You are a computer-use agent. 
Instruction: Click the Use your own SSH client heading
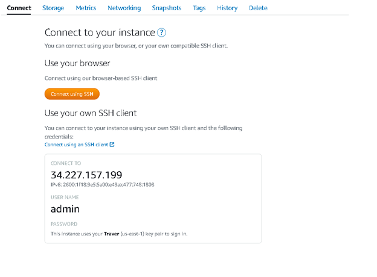coord(91,113)
